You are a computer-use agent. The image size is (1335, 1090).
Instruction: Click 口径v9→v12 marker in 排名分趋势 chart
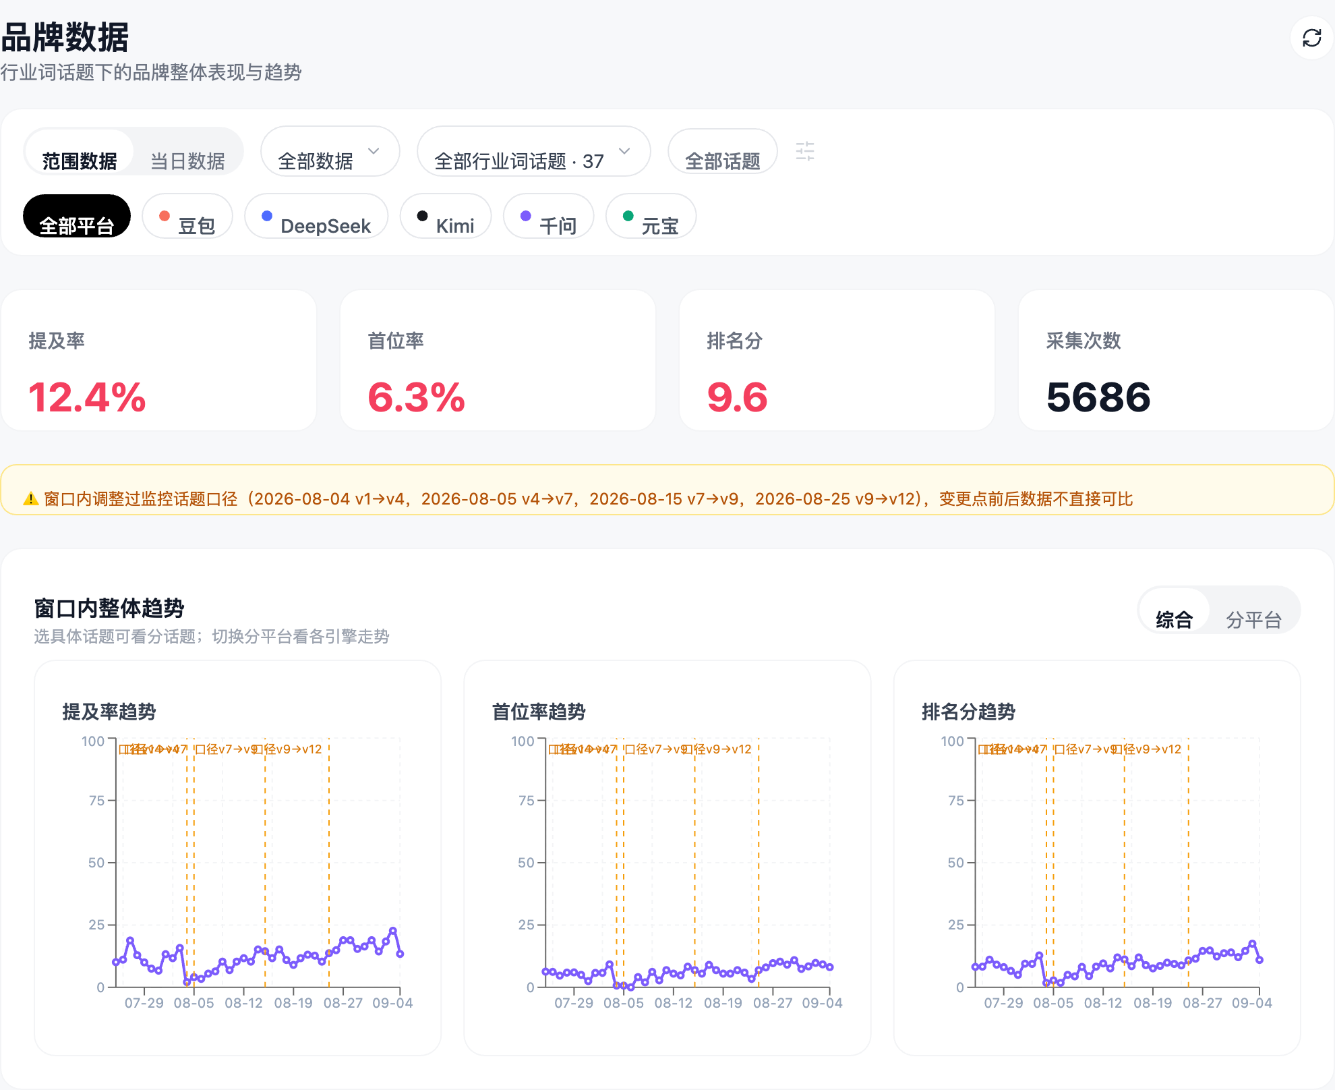[x=1148, y=749]
